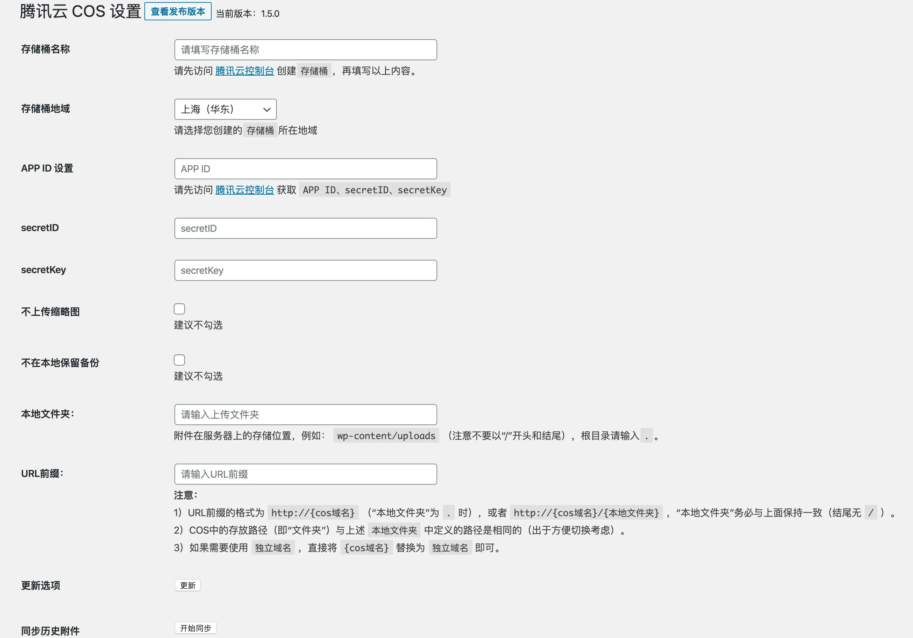Click the APP ID、secretID、secretKey code text
This screenshot has width=913, height=638.
(x=375, y=190)
